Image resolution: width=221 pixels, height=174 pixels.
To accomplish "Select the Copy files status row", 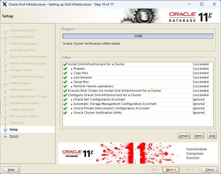I will point(138,73).
